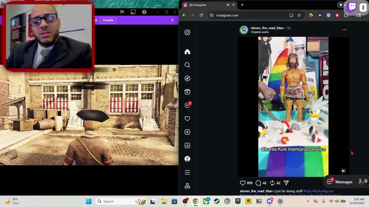
Task: Open 19°F Clear weather widget
Action: coord(12,201)
